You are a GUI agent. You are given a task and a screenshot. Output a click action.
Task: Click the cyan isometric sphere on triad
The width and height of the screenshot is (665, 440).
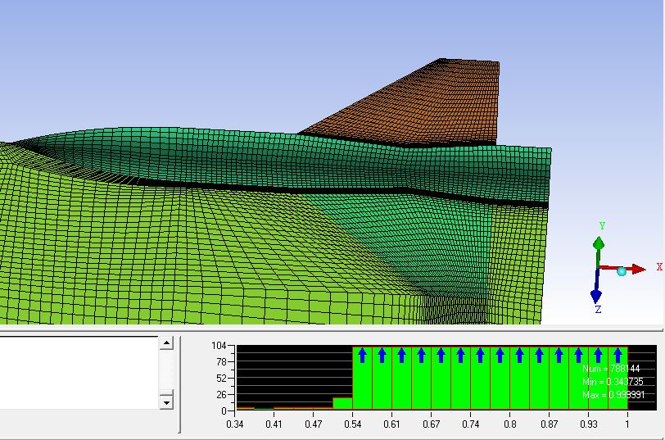pyautogui.click(x=622, y=271)
